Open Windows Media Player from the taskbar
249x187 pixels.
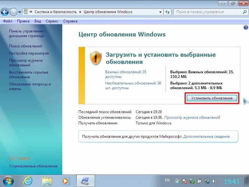point(65,181)
